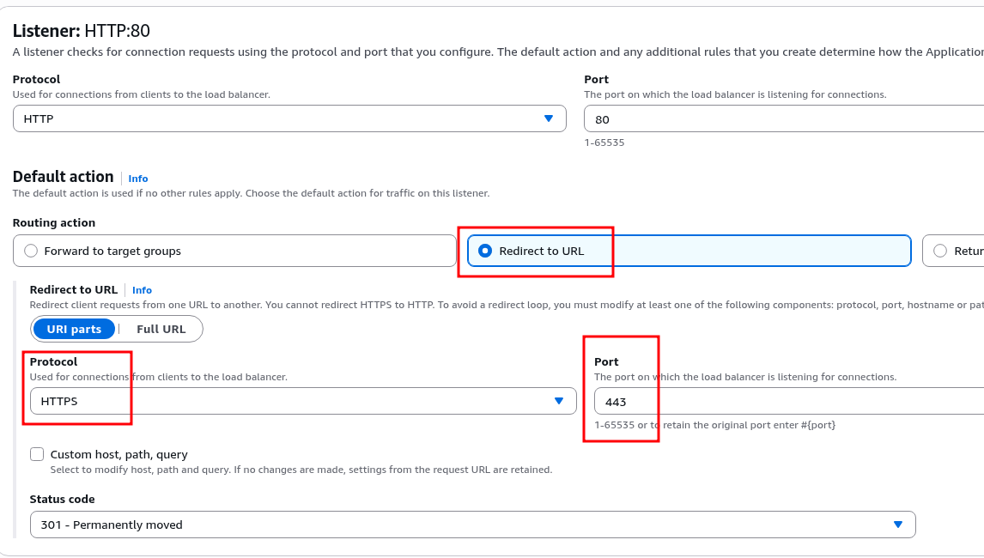This screenshot has height=558, width=984.
Task: Click the 301 - Permanently moved text
Action: 112,525
